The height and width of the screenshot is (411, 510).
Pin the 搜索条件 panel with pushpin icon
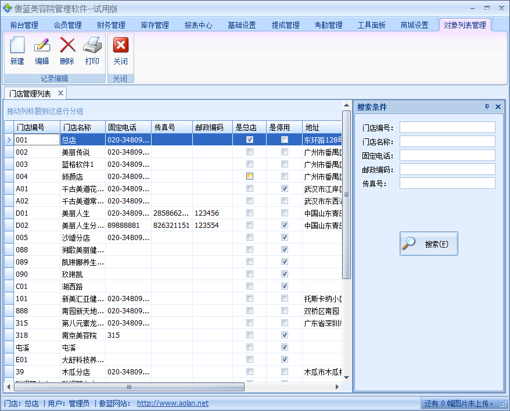tap(487, 107)
